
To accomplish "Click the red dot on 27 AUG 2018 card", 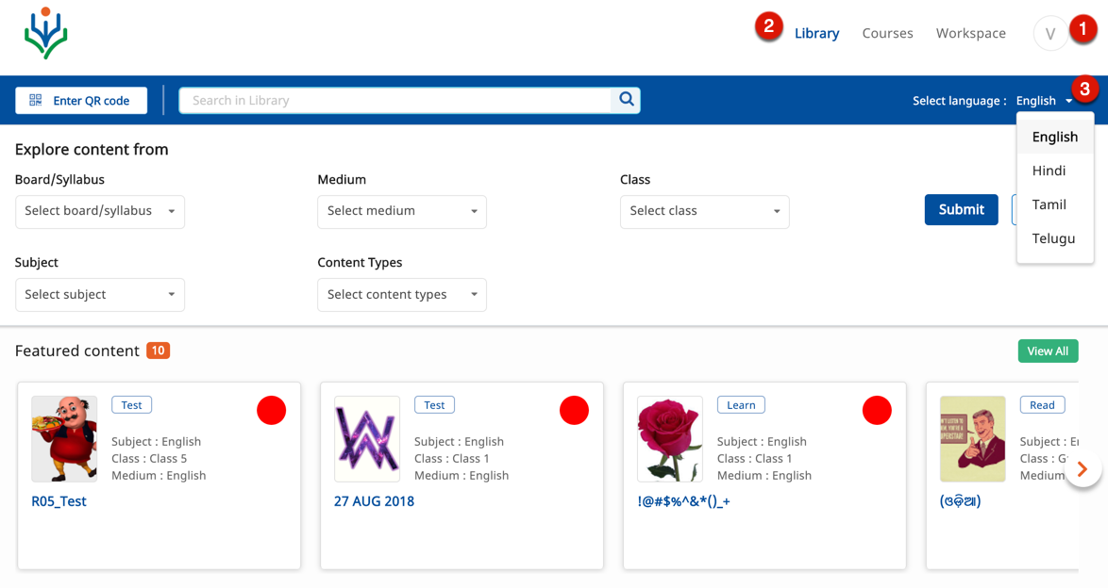I will point(574,411).
